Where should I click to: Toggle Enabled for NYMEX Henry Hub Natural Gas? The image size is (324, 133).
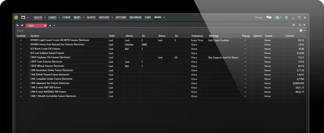point(21,44)
